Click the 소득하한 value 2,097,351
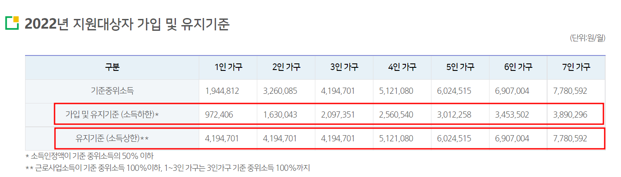Screen dimensions: 621x177 [x=338, y=114]
